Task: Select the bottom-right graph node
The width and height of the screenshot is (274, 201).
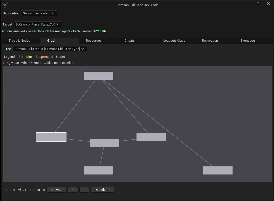Action: [x=218, y=170]
